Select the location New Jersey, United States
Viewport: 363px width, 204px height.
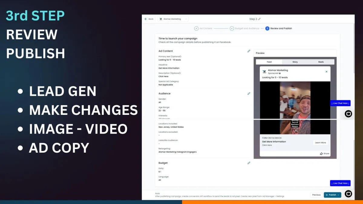171,127
